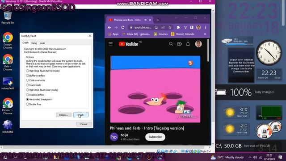Open the Apps bookmark
The image size is (286, 161).
pos(113,34)
